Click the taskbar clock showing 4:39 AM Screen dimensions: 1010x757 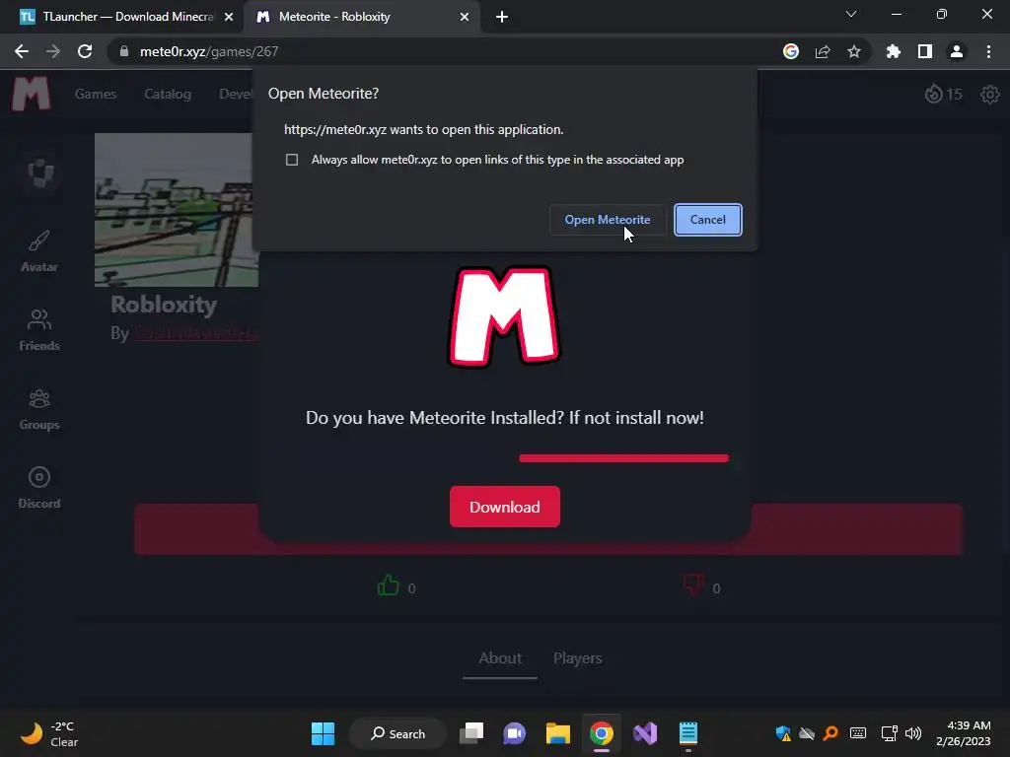(x=963, y=733)
